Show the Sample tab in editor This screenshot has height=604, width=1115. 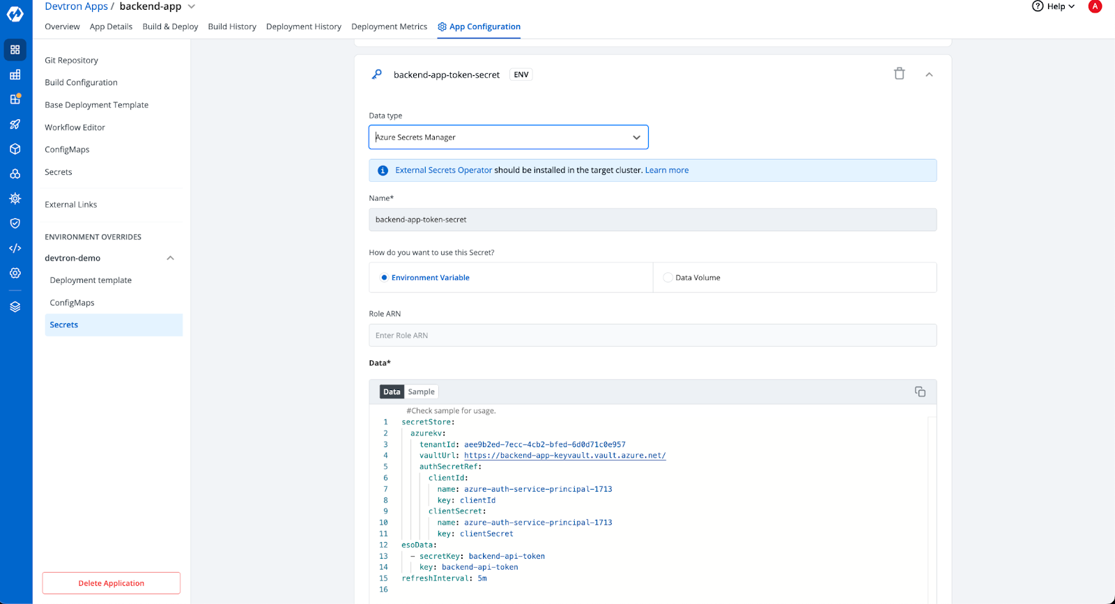421,392
